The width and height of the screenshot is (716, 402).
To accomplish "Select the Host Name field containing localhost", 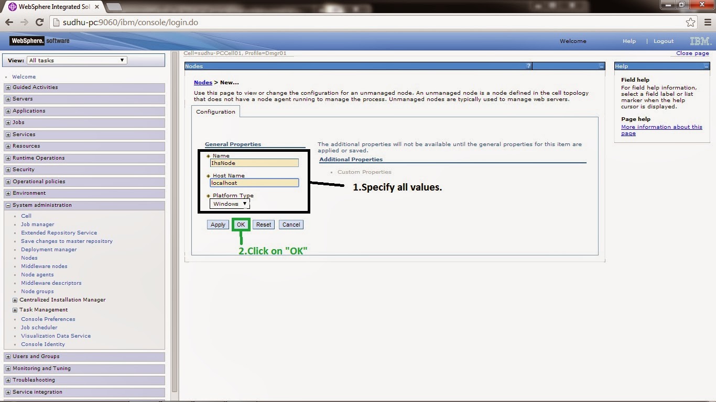I will click(254, 183).
